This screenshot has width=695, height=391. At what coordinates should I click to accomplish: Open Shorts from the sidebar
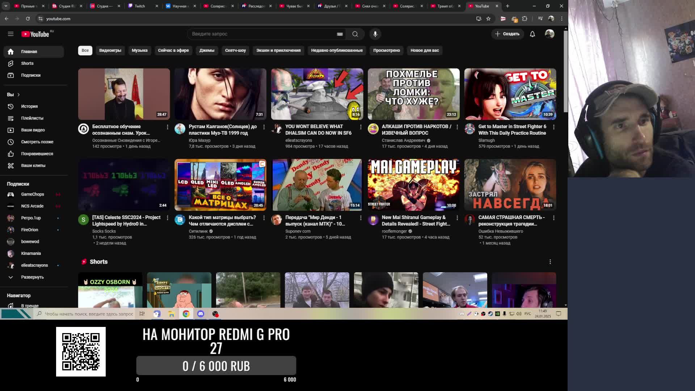[x=27, y=63]
